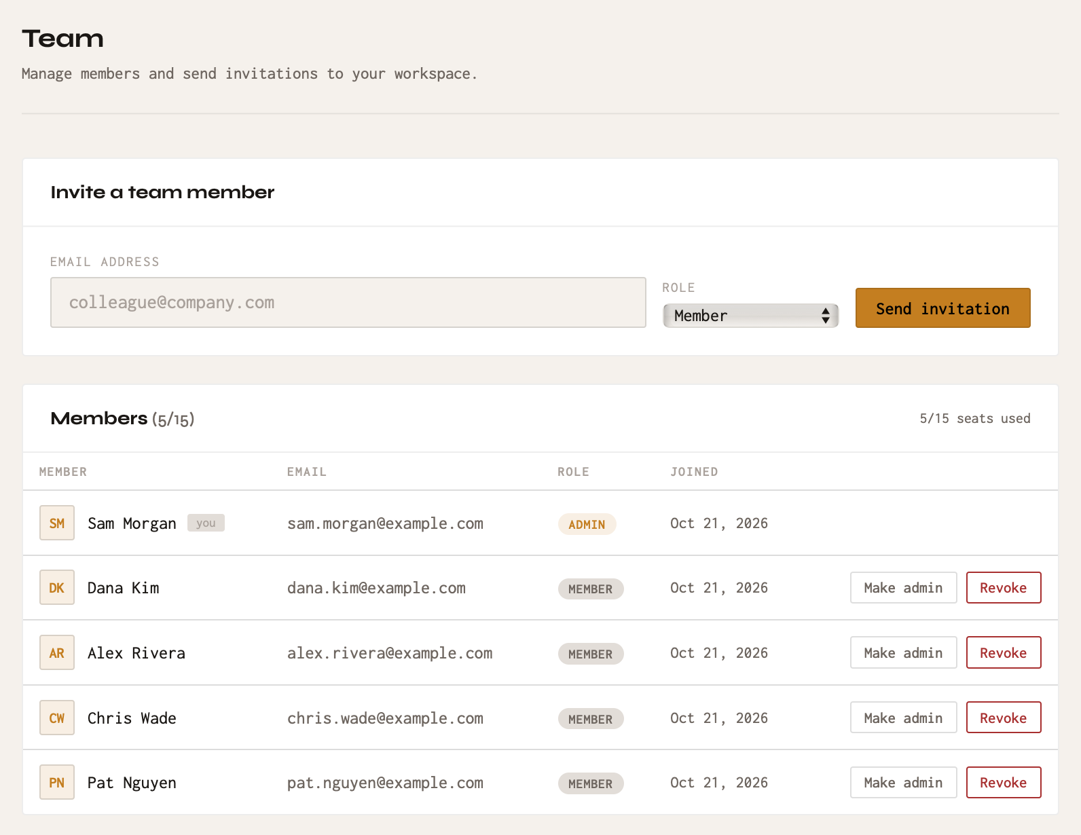Select email pat.nguyen@example.com

tap(385, 783)
